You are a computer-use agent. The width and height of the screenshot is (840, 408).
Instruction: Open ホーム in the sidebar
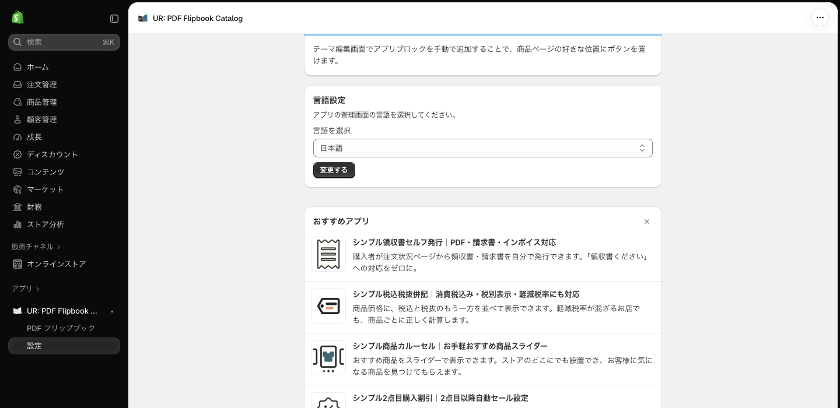[64, 67]
